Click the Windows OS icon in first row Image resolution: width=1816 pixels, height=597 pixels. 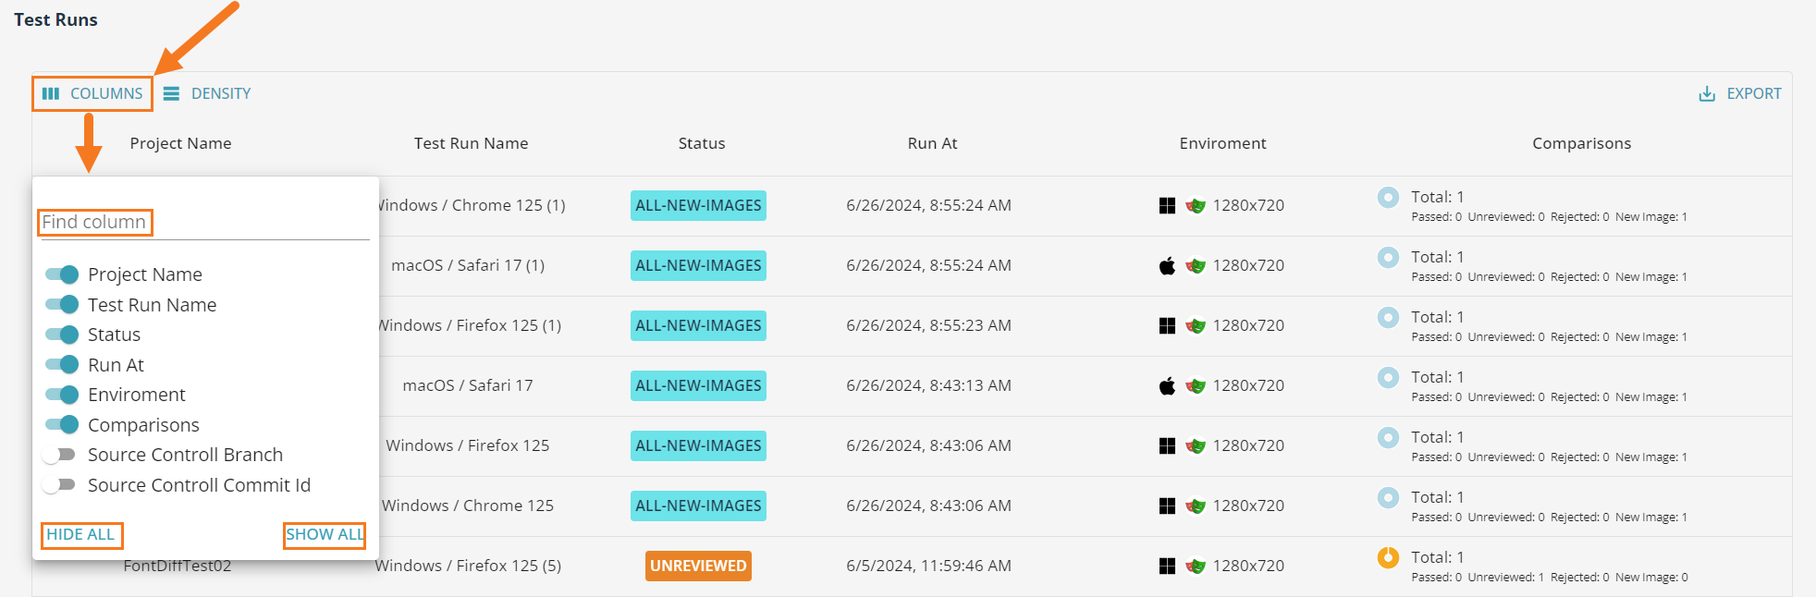pos(1167,205)
